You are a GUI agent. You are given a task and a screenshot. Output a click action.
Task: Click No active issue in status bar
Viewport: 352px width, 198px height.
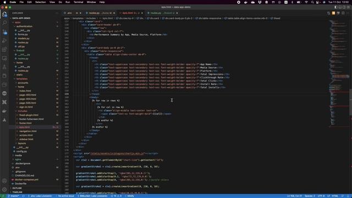pos(65,196)
